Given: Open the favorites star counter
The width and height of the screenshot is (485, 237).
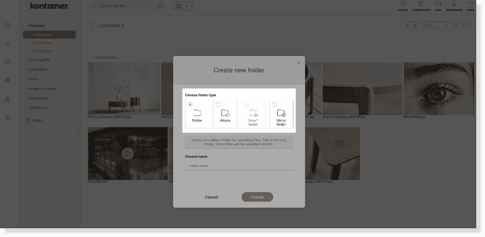Looking at the screenshot, I should [x=183, y=6].
